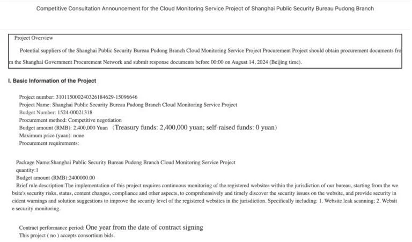This screenshot has height=242, width=412.
Task: Click the 'Maximum price (yuan): none' line
Action: (x=51, y=136)
